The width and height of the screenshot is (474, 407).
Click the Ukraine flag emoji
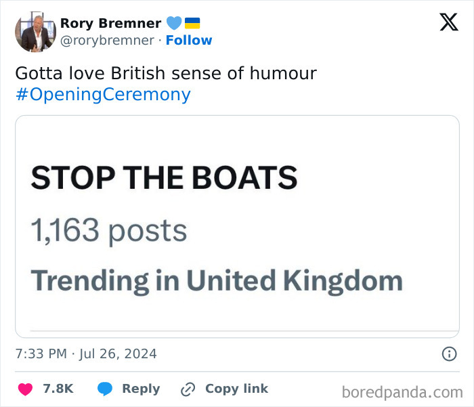click(192, 23)
